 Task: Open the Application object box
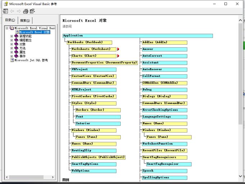tap(138, 36)
